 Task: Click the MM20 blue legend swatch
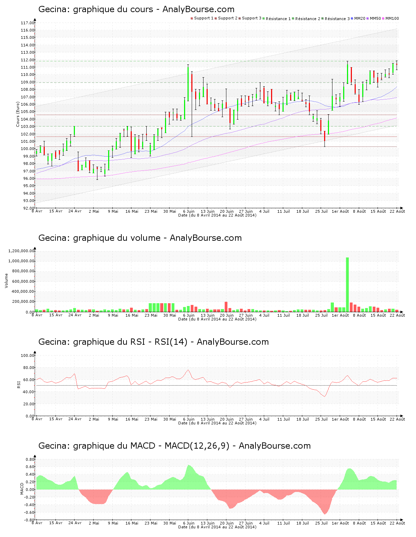pyautogui.click(x=352, y=18)
